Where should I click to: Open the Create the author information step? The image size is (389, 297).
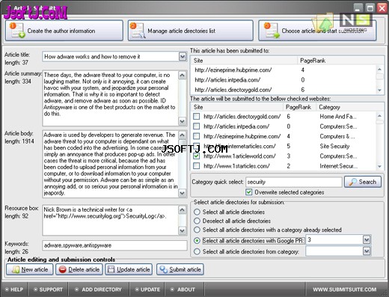[64, 31]
